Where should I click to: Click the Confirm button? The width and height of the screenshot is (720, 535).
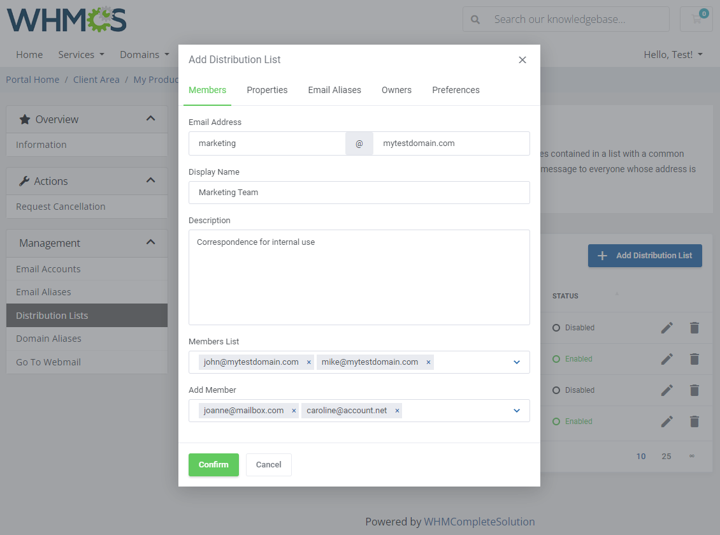click(x=213, y=464)
